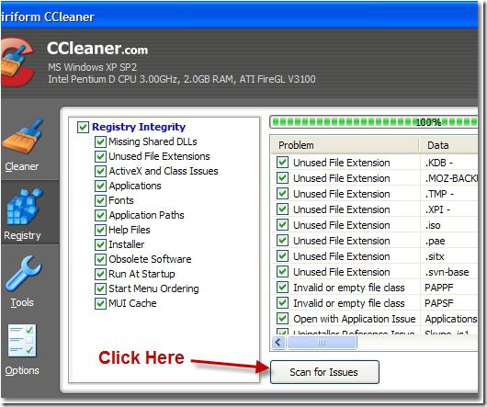The width and height of the screenshot is (487, 407).
Task: Click the 100% scan progress bar
Action: [x=374, y=122]
